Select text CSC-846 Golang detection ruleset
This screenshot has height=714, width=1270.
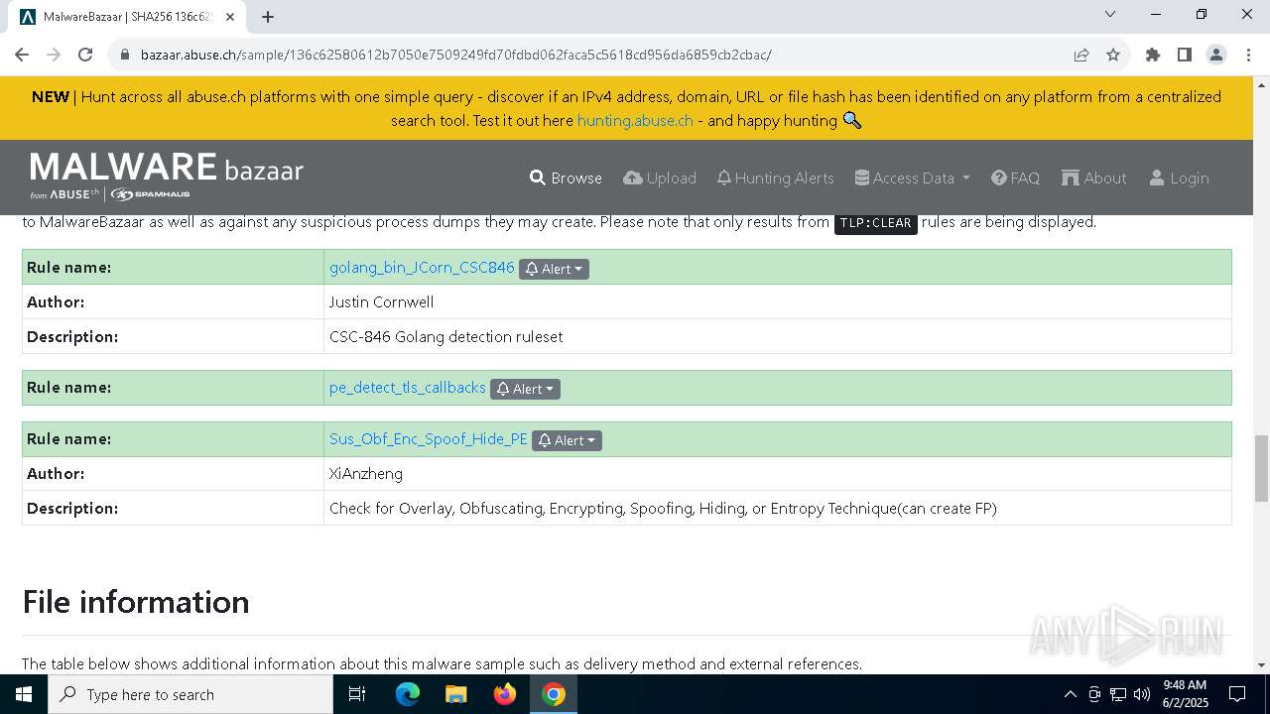[x=445, y=336]
